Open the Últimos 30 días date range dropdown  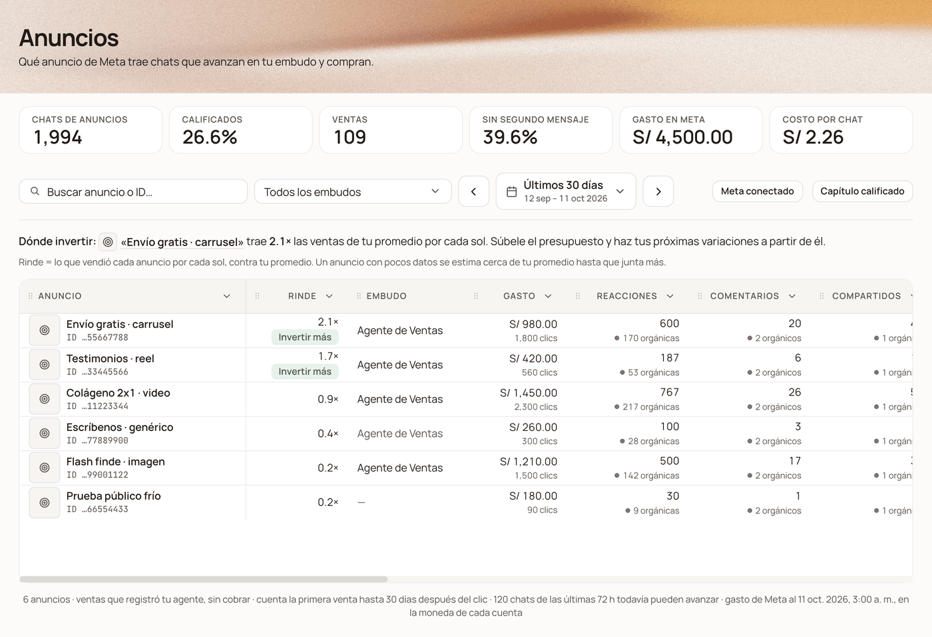pyautogui.click(x=566, y=191)
